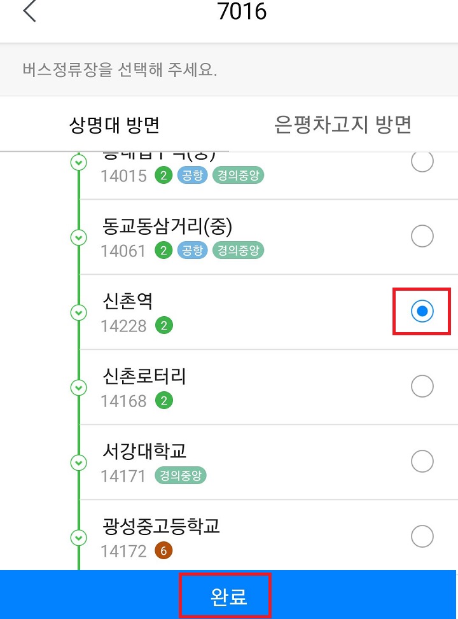Click the 공항 badge next to stop 14015
The height and width of the screenshot is (619, 458).
point(193,176)
